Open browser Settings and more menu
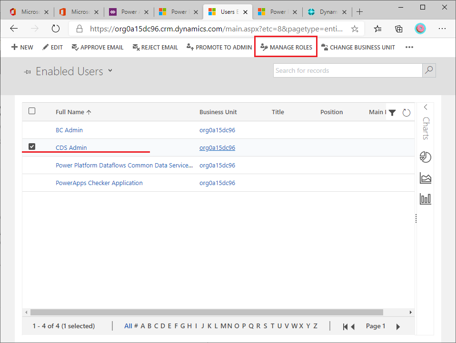This screenshot has width=456, height=343. pyautogui.click(x=442, y=29)
